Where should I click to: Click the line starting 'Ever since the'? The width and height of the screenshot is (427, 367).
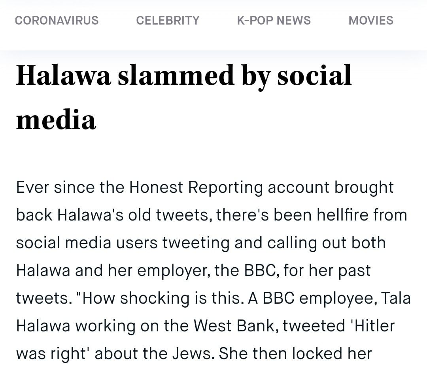pyautogui.click(x=205, y=188)
